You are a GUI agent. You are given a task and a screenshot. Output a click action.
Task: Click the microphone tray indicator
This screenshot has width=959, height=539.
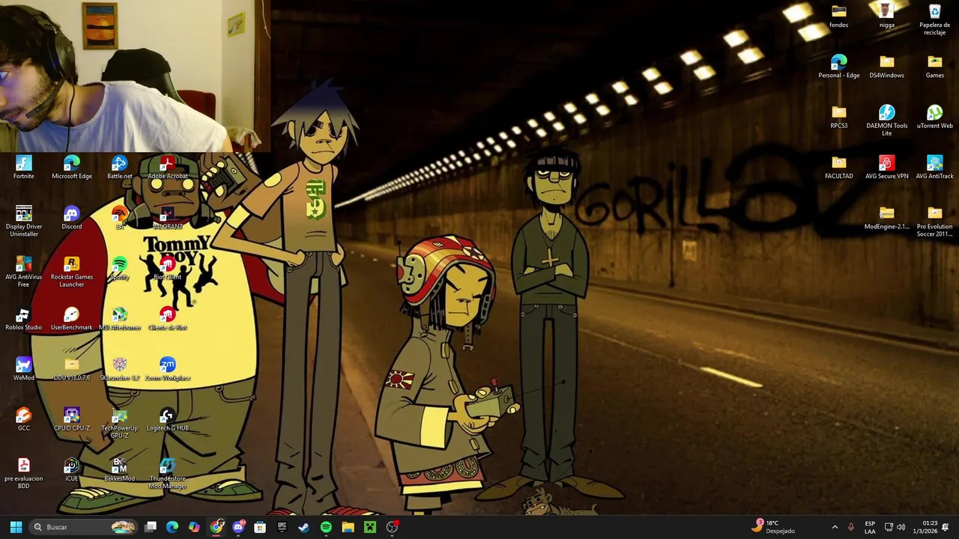click(x=850, y=527)
